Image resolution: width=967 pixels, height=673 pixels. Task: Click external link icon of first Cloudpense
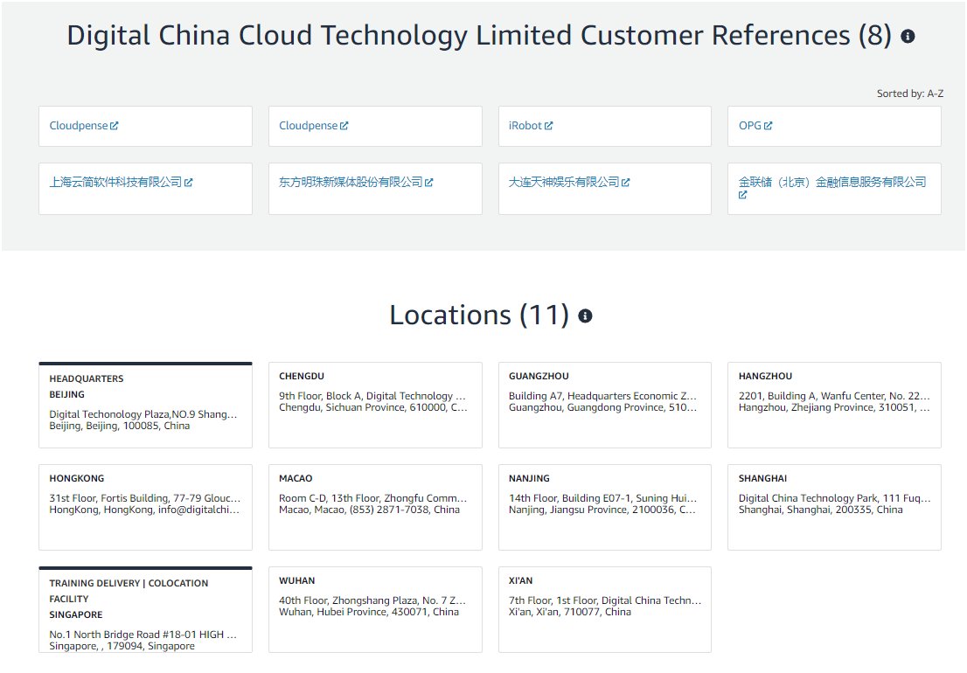click(x=114, y=126)
